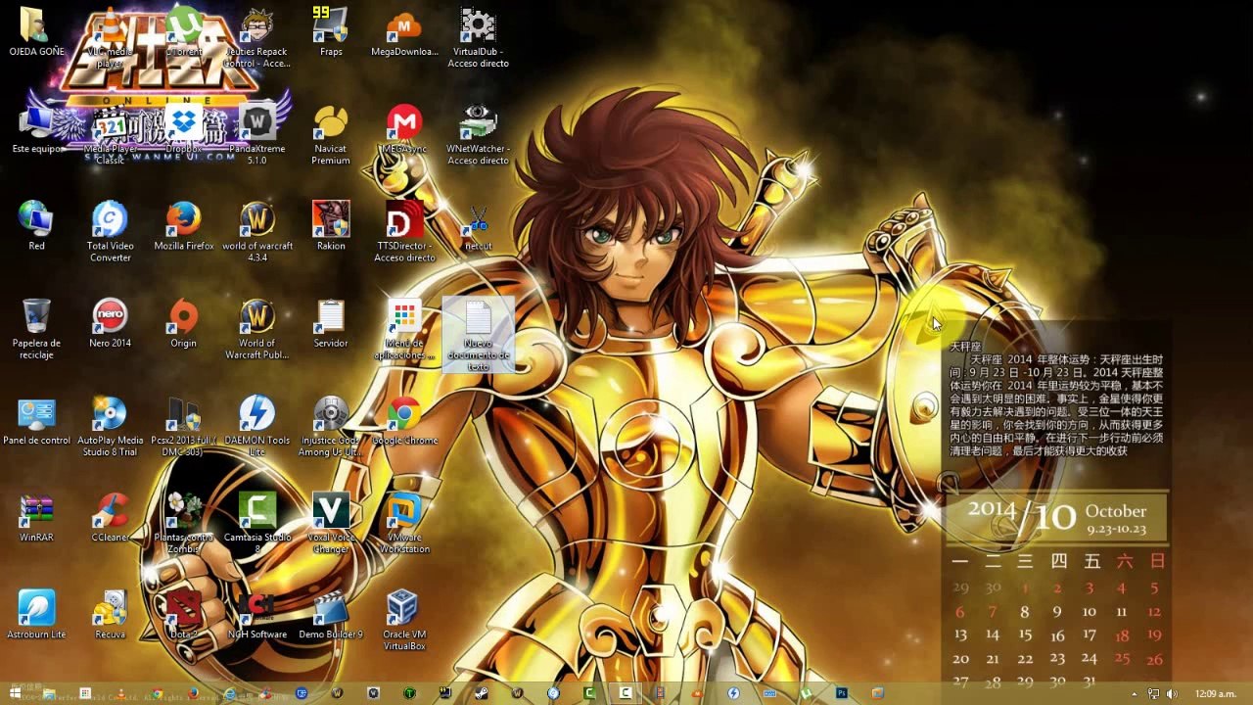Select the Recuva desktop icon
The height and width of the screenshot is (705, 1253).
click(111, 614)
